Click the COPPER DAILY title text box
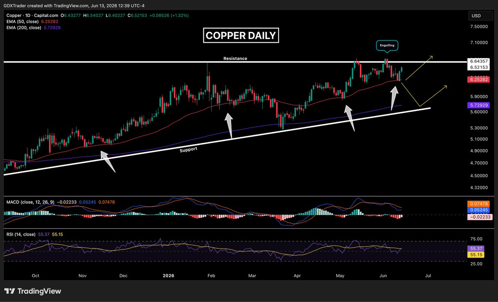Screen dimensions: 498x302 (242, 36)
